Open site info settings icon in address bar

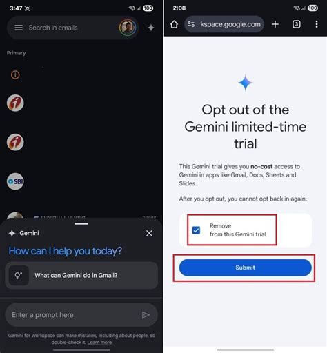191,24
